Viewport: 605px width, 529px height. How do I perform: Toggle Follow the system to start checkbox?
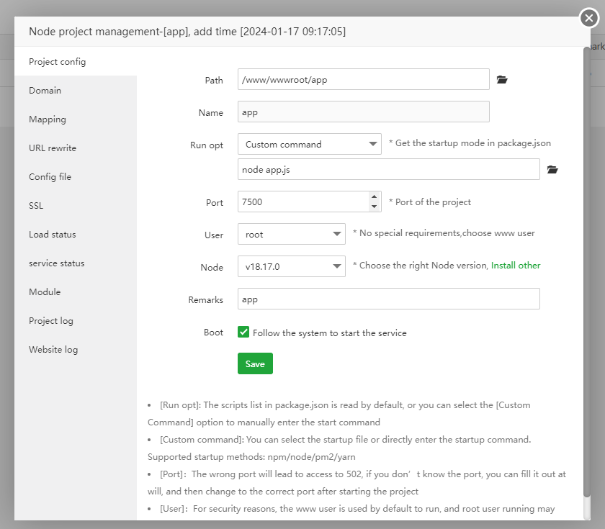click(244, 333)
